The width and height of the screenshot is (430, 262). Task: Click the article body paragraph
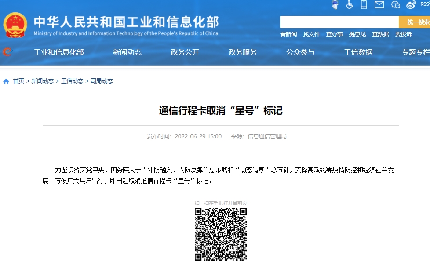218,175
